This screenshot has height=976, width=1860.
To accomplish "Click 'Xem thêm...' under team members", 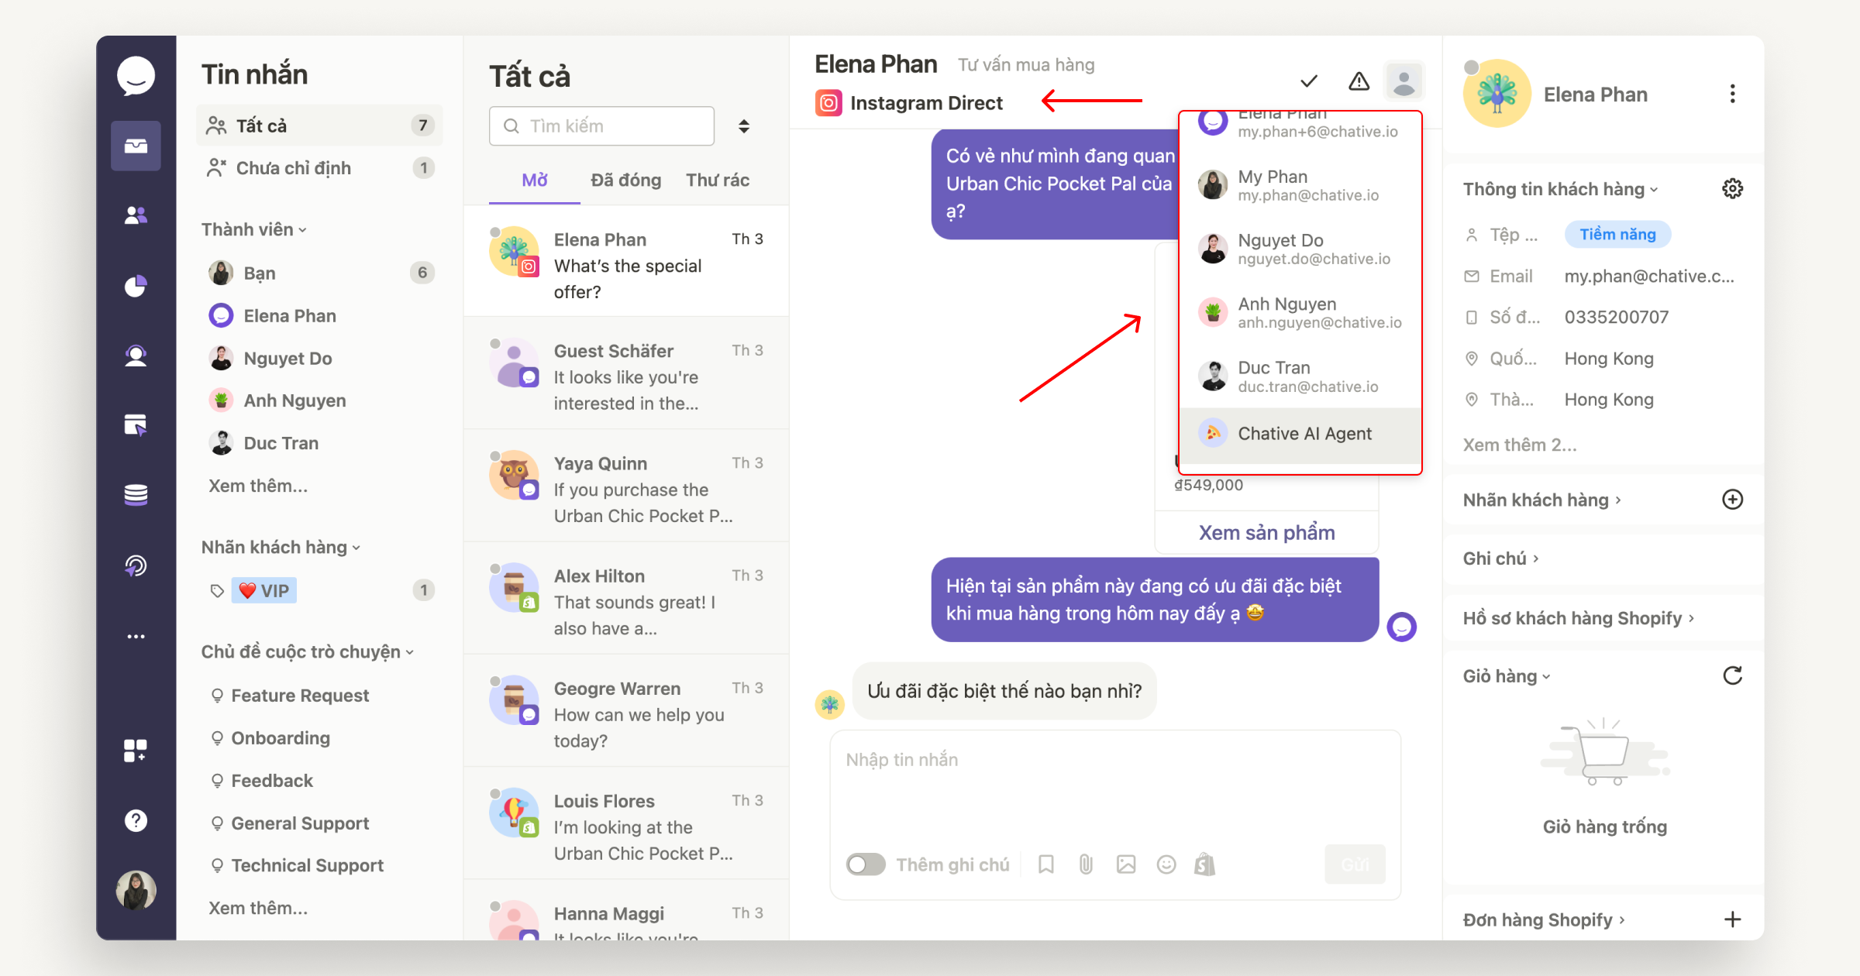I will [x=260, y=486].
